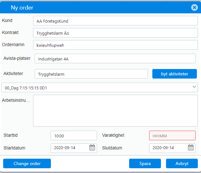The image size is (201, 173).
Task: Save the order with Spara
Action: coord(145,163)
